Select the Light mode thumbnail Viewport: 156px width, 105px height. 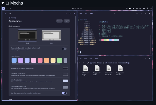point(51,35)
